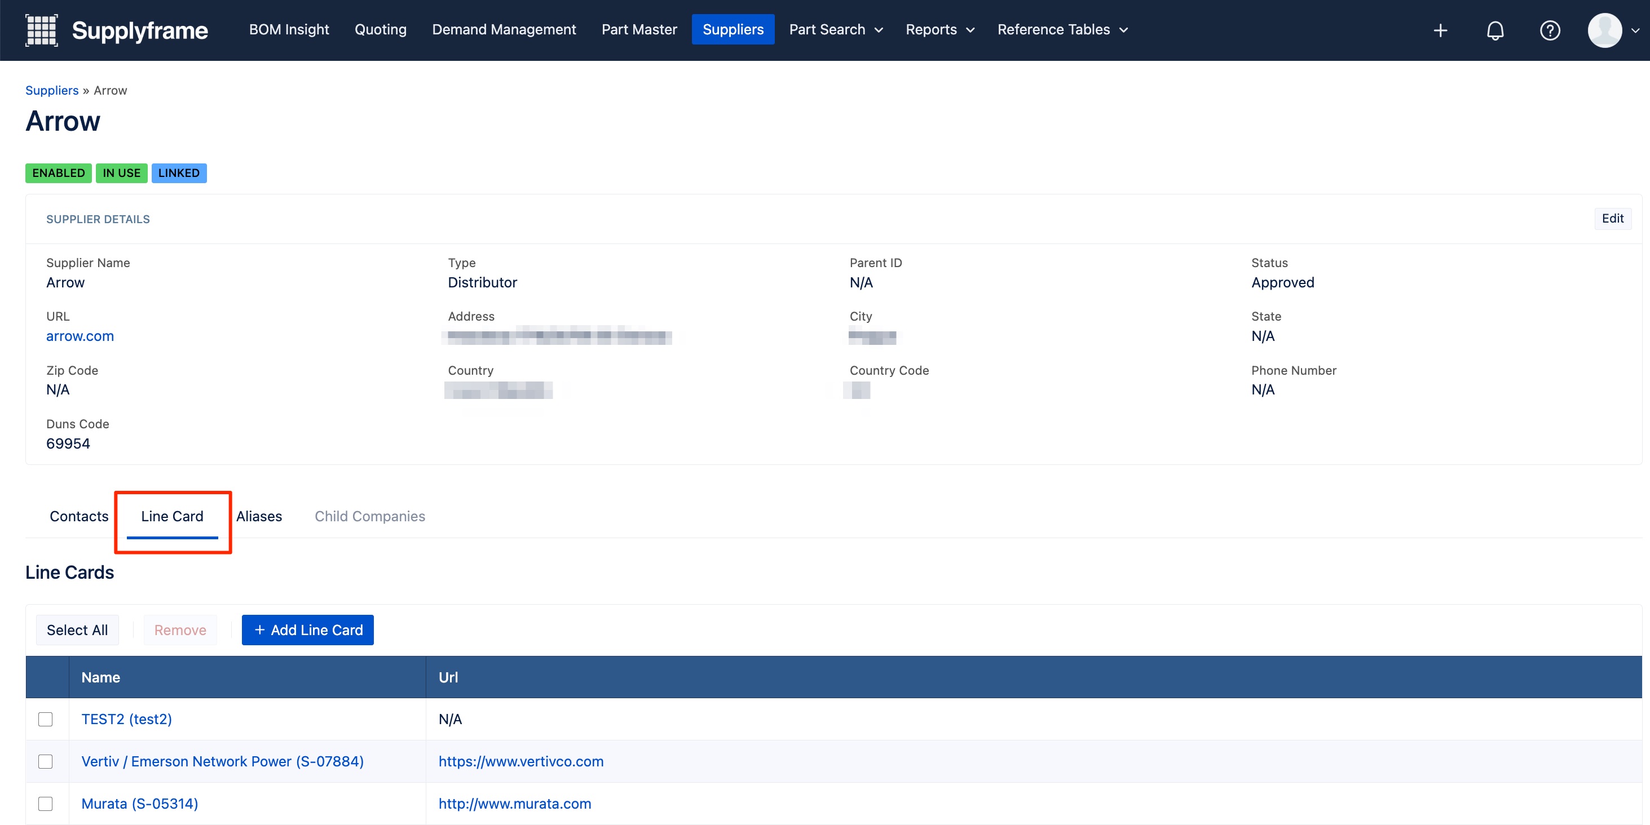Visit http://www.murata.com link
This screenshot has width=1650, height=825.
[x=514, y=803]
